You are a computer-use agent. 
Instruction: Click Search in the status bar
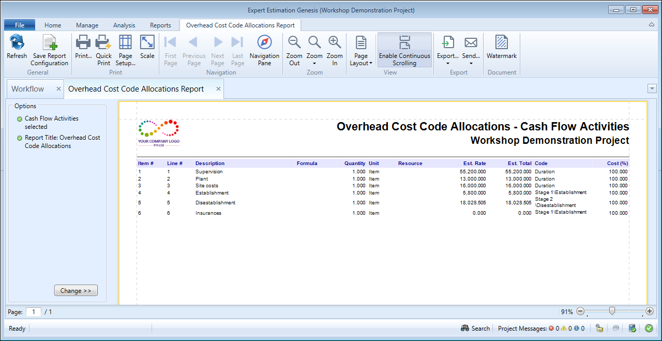(x=475, y=328)
